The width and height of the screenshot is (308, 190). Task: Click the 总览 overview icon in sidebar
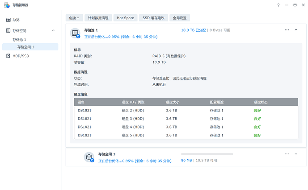[8, 20]
